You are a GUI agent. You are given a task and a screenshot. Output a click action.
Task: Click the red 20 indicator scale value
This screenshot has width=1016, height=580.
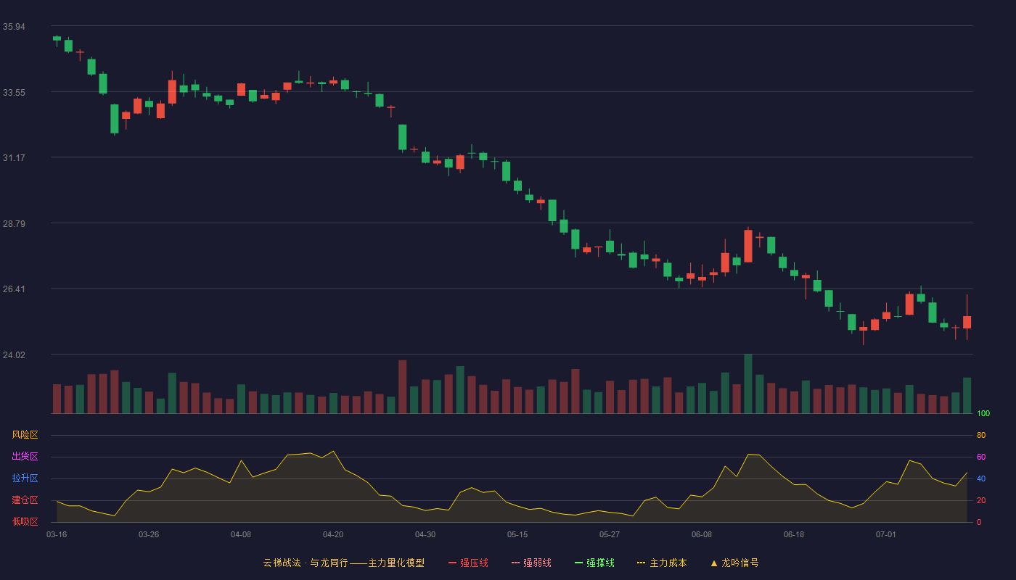(981, 501)
